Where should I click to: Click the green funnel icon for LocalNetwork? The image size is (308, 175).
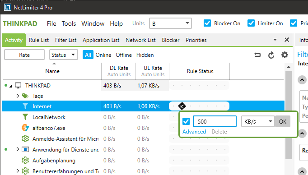point(25,117)
